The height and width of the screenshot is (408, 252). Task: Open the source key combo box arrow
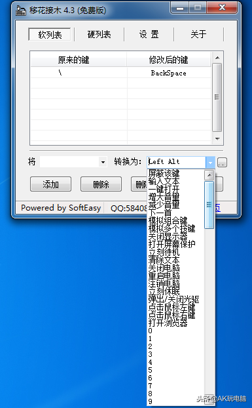(103, 162)
